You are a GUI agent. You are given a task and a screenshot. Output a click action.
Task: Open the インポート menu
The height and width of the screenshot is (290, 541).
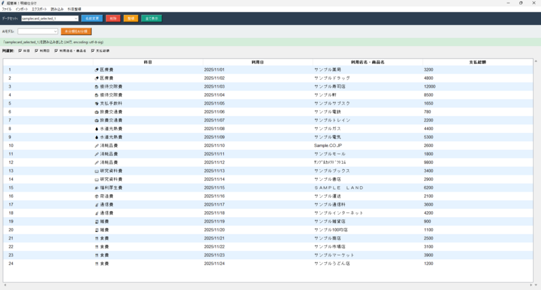pyautogui.click(x=22, y=9)
